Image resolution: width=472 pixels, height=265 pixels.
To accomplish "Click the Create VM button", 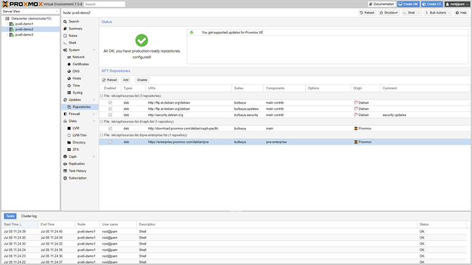I will [408, 4].
